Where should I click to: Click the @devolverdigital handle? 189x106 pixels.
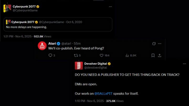point(94,68)
